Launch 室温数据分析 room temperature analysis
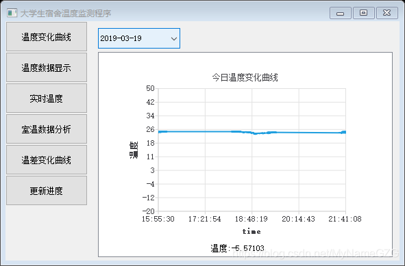Screen dimensions: 405x266 coord(47,129)
